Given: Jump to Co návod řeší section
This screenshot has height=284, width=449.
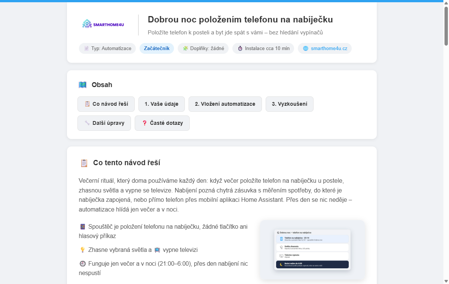Looking at the screenshot, I should pos(106,104).
